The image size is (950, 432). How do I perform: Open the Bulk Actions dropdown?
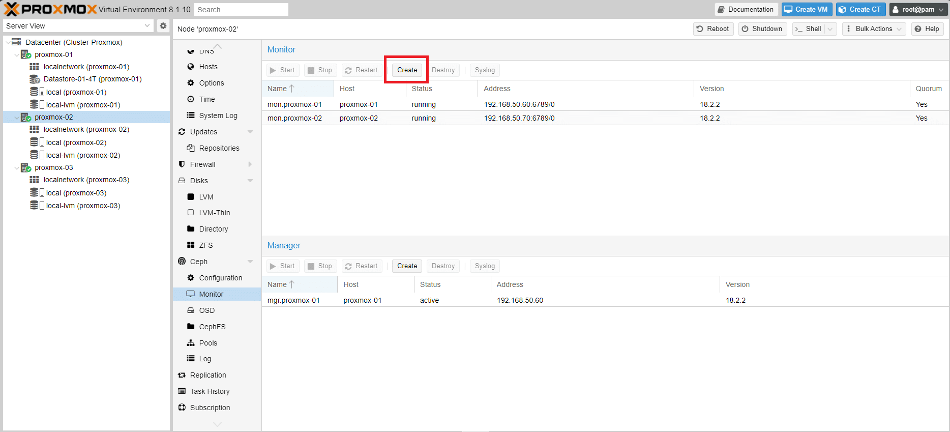(x=874, y=29)
